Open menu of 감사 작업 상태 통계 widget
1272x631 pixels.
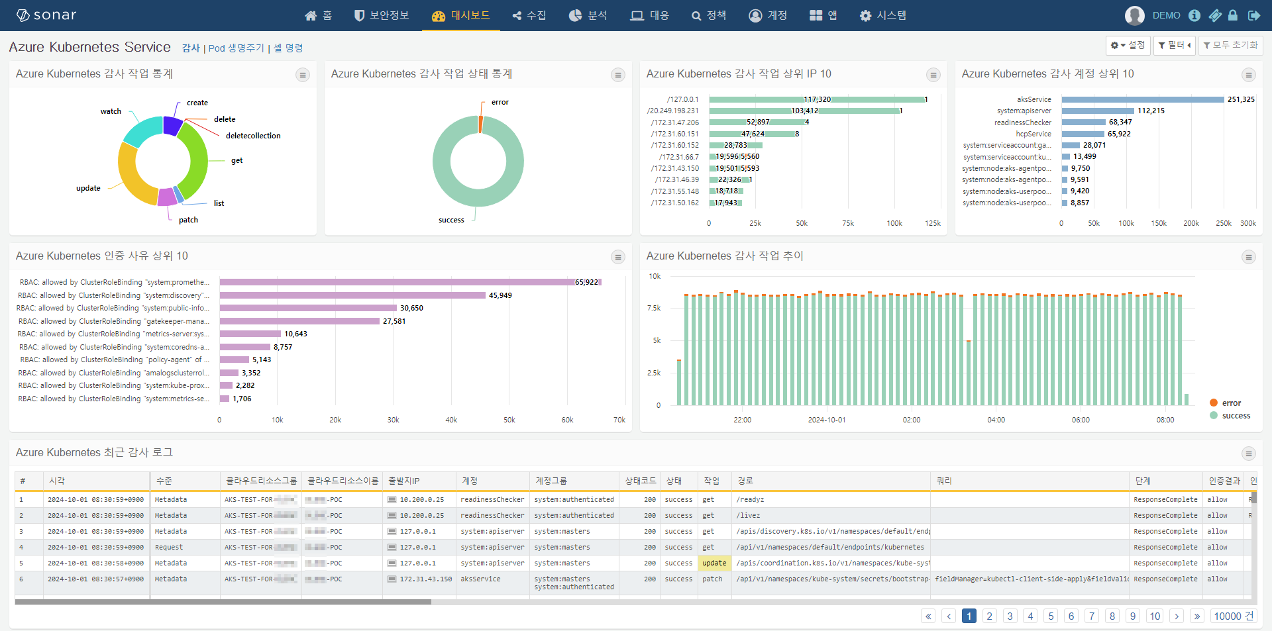click(x=618, y=75)
